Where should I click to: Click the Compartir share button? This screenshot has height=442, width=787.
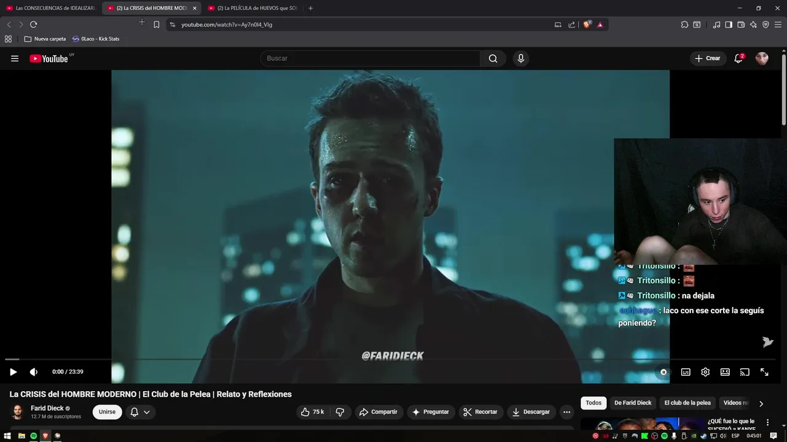click(x=378, y=412)
